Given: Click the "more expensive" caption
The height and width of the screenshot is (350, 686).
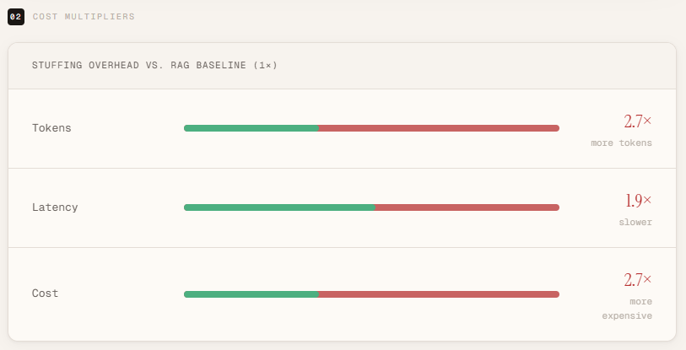Looking at the screenshot, I should (627, 309).
